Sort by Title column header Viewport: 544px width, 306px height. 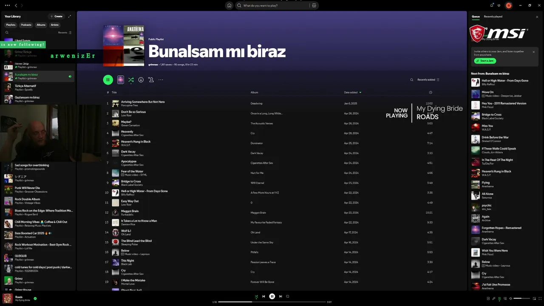114,92
